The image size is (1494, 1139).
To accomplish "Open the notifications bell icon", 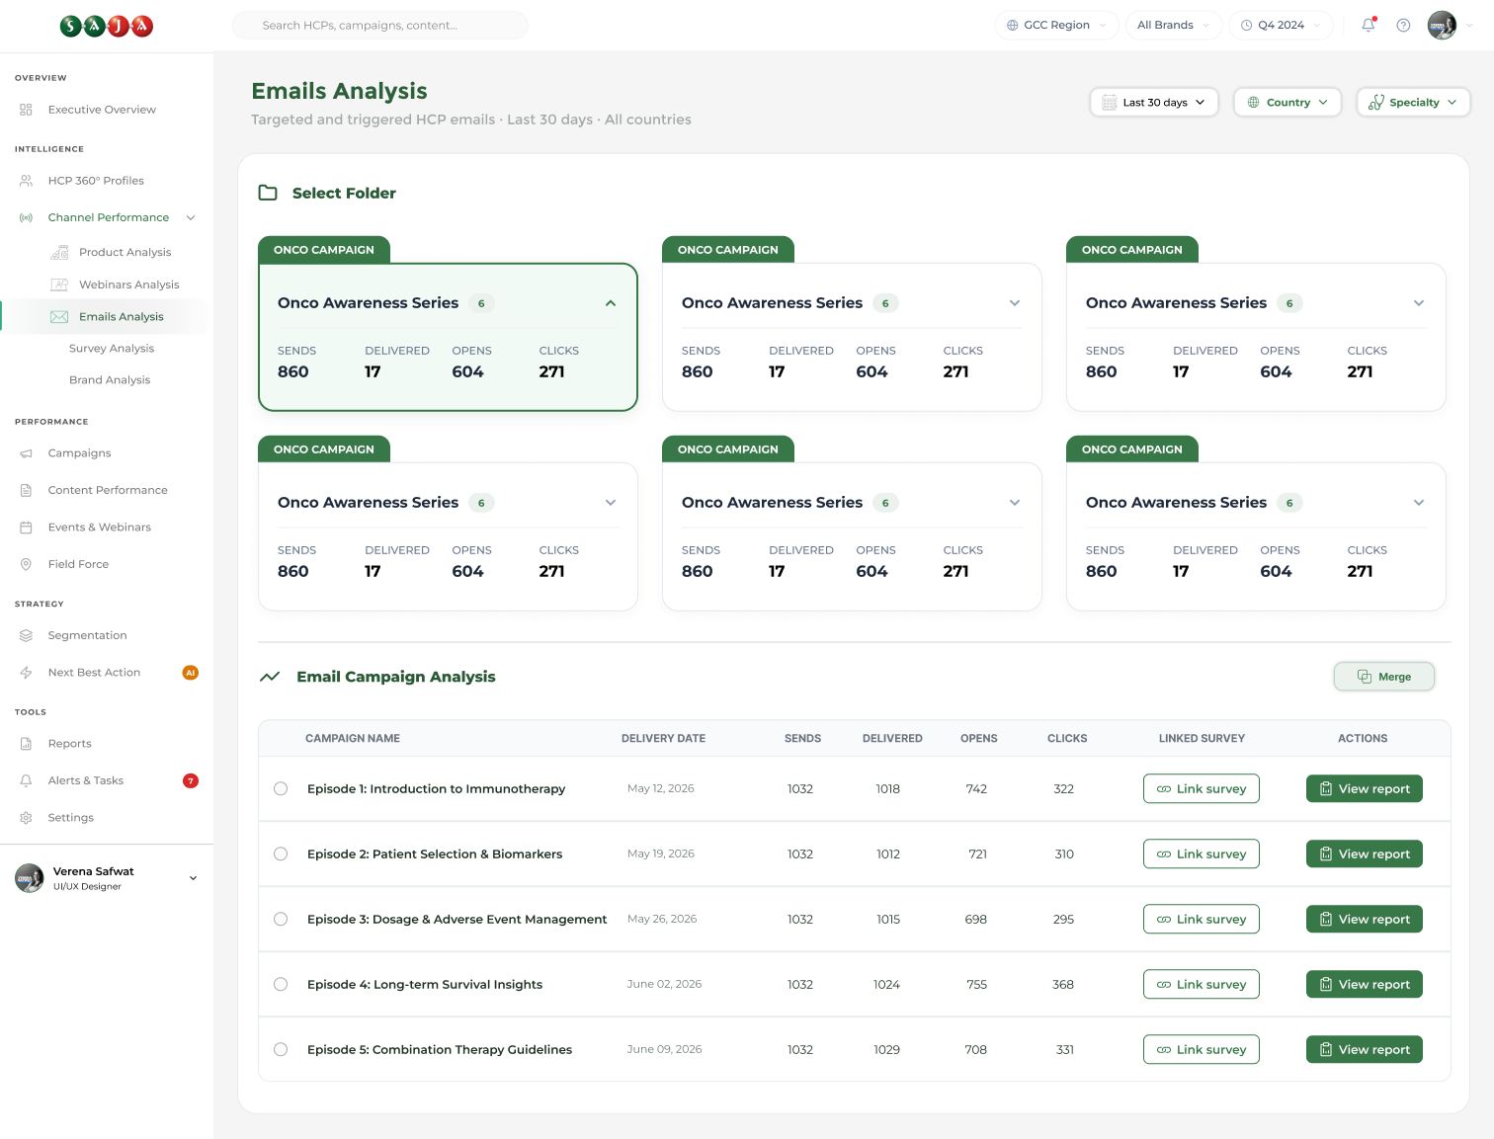I will pyautogui.click(x=1369, y=25).
